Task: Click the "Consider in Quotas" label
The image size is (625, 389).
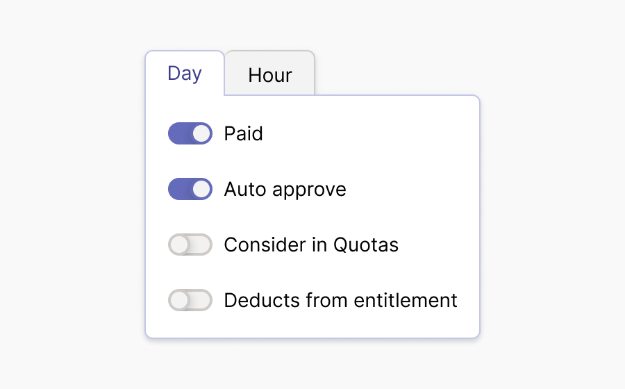Action: point(311,245)
